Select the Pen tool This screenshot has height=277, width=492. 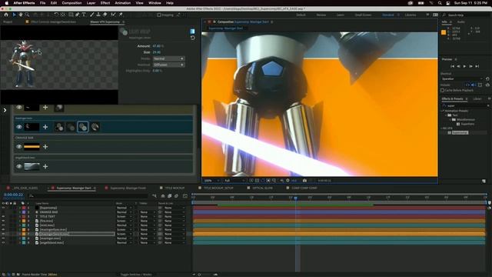pyautogui.click(x=77, y=15)
